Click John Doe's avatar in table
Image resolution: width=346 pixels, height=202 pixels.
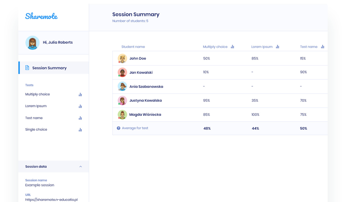(122, 58)
